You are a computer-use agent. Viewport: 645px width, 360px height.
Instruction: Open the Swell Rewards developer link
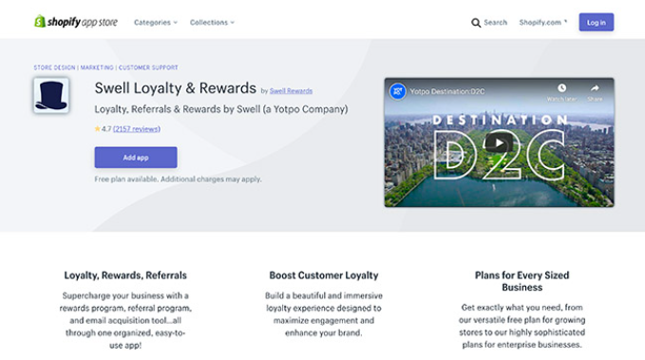(x=291, y=91)
